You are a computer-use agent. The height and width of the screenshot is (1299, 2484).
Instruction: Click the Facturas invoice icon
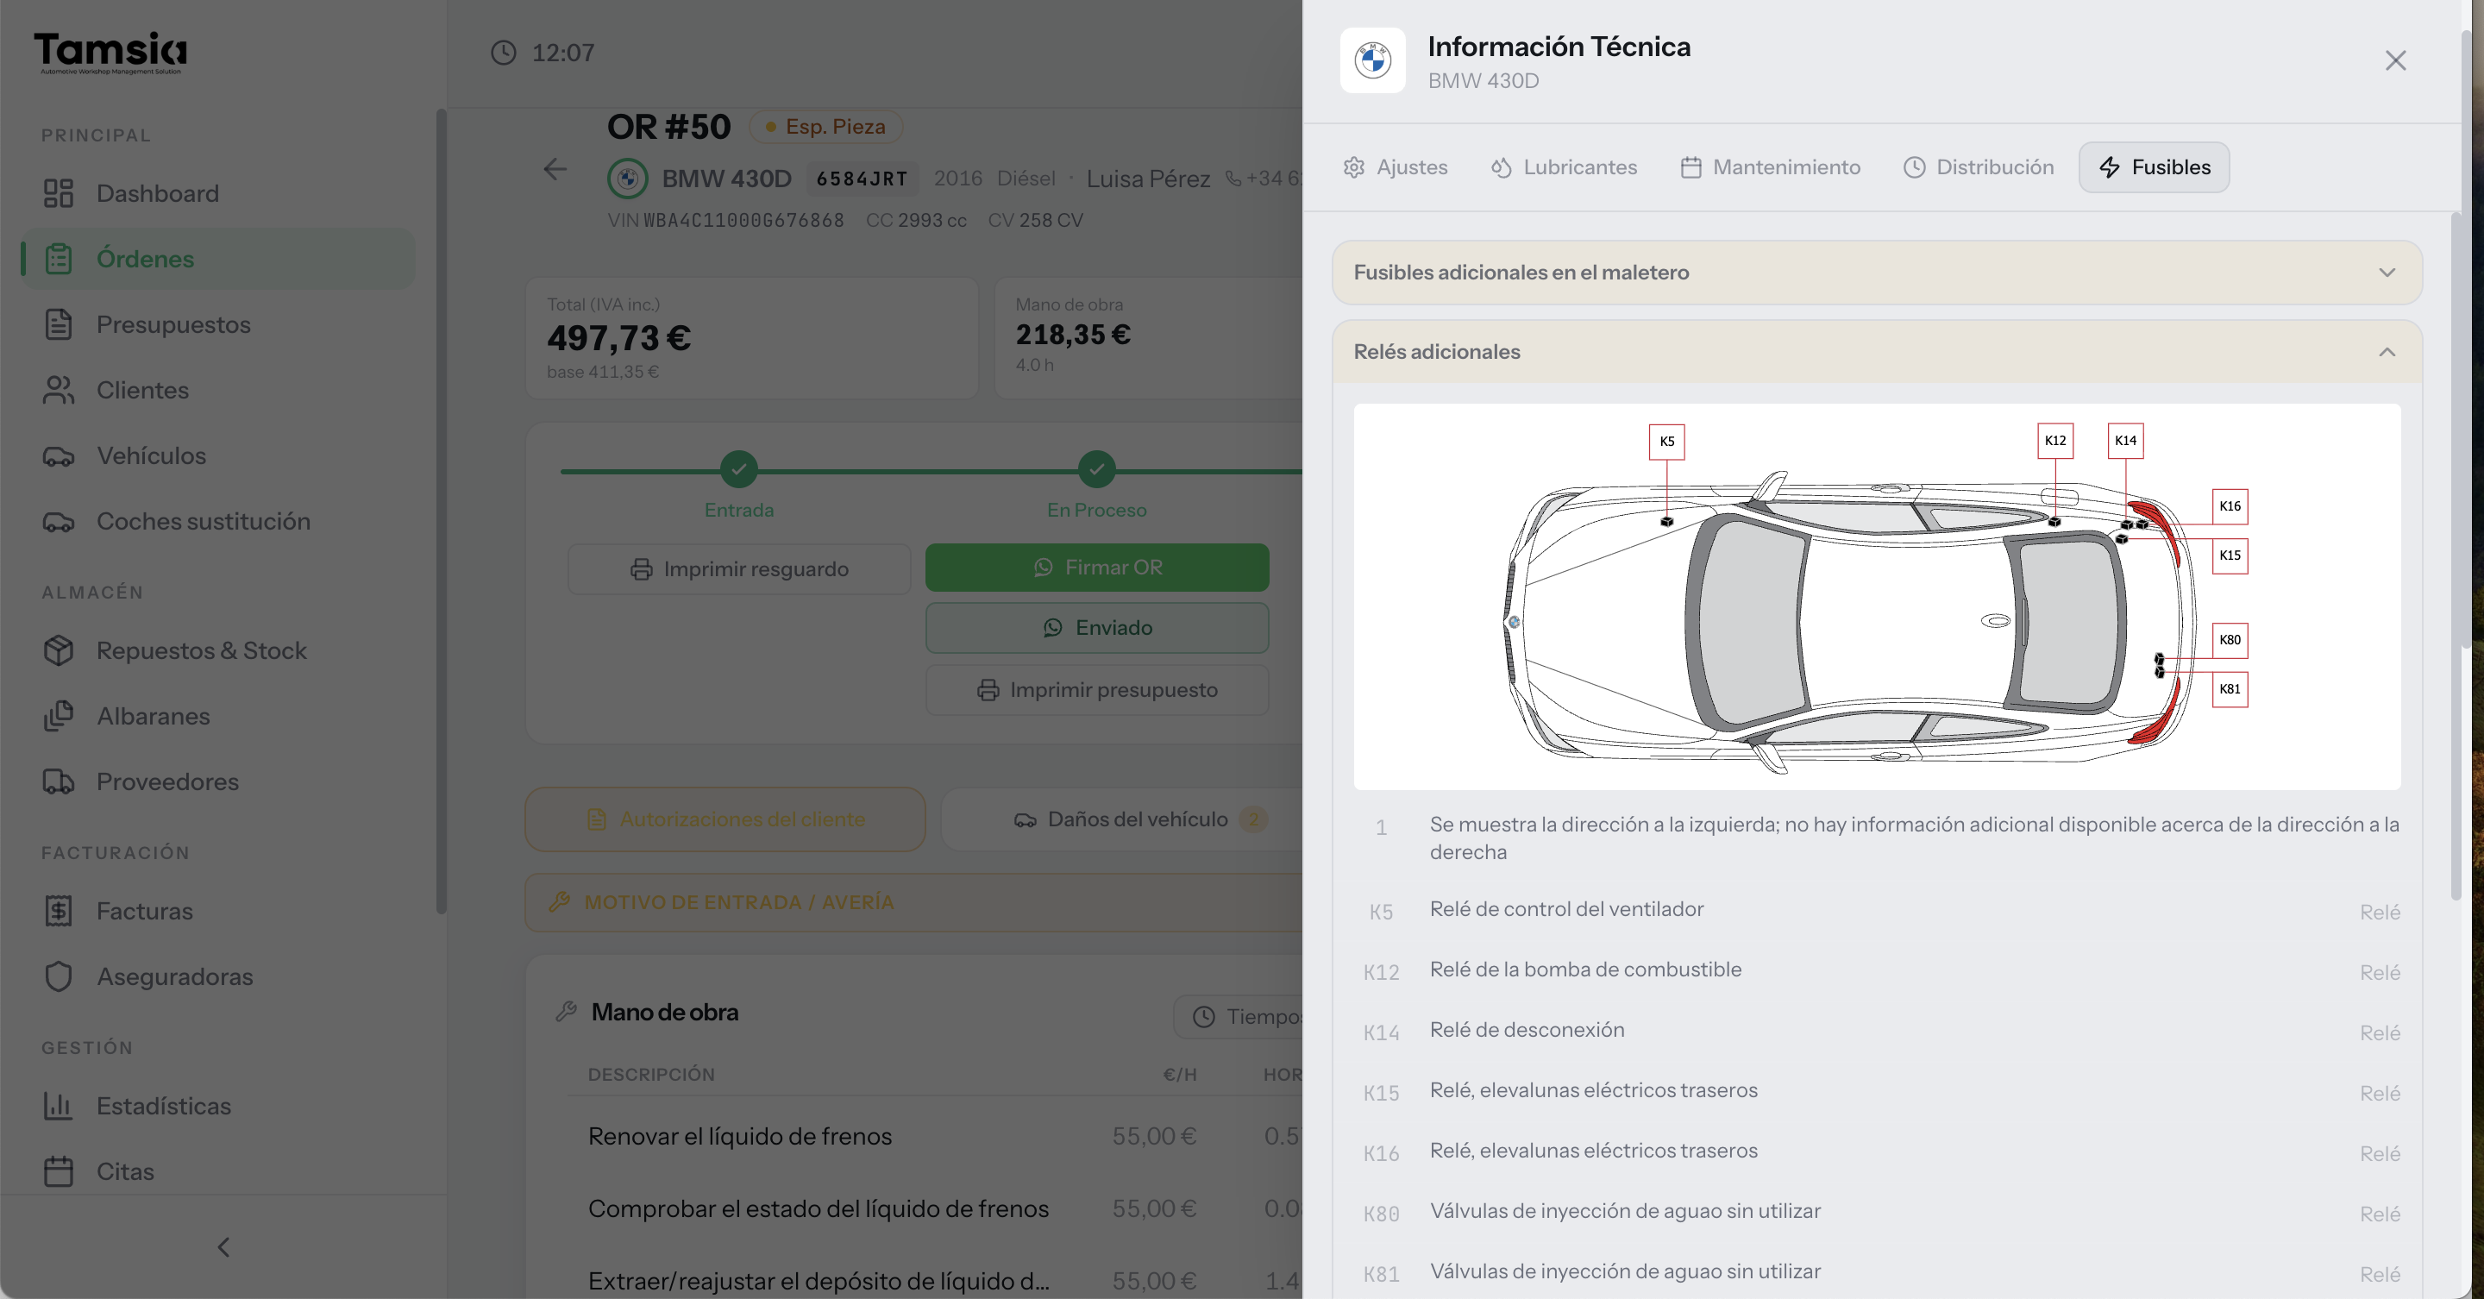point(58,910)
